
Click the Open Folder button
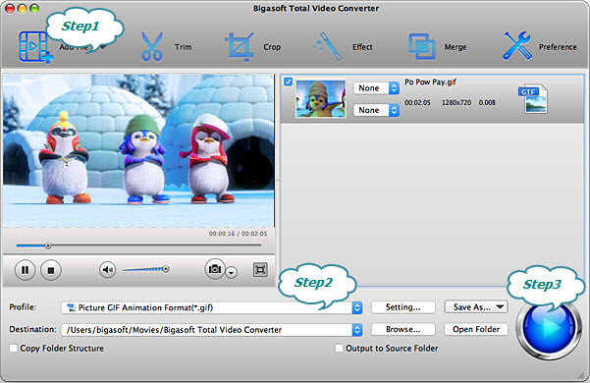(476, 329)
